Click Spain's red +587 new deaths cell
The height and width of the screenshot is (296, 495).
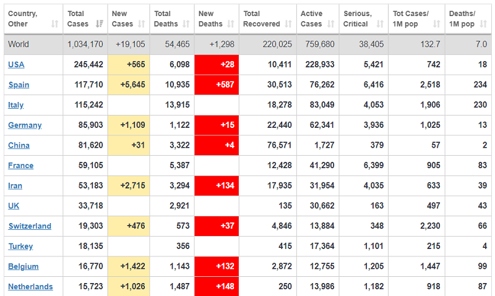click(x=217, y=85)
